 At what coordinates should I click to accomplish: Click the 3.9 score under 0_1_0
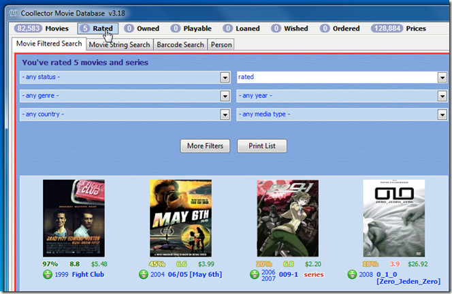(x=395, y=264)
